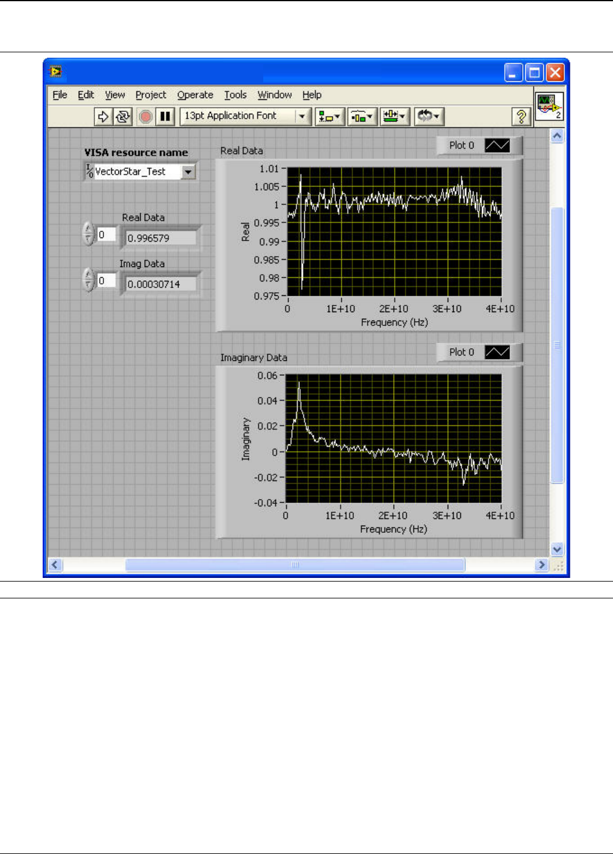
Task: Click the LabVIEW window title icon
Action: pos(56,72)
